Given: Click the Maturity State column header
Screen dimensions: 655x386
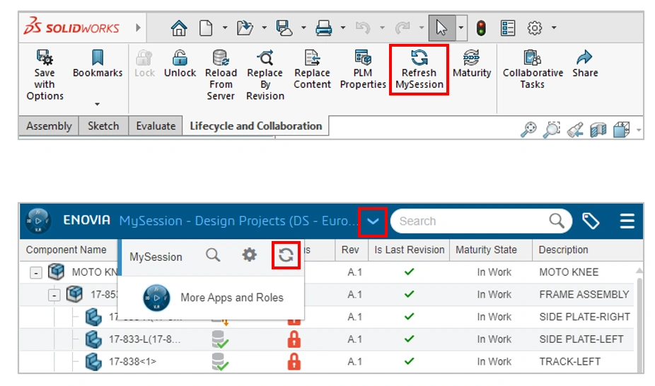Looking at the screenshot, I should [486, 250].
